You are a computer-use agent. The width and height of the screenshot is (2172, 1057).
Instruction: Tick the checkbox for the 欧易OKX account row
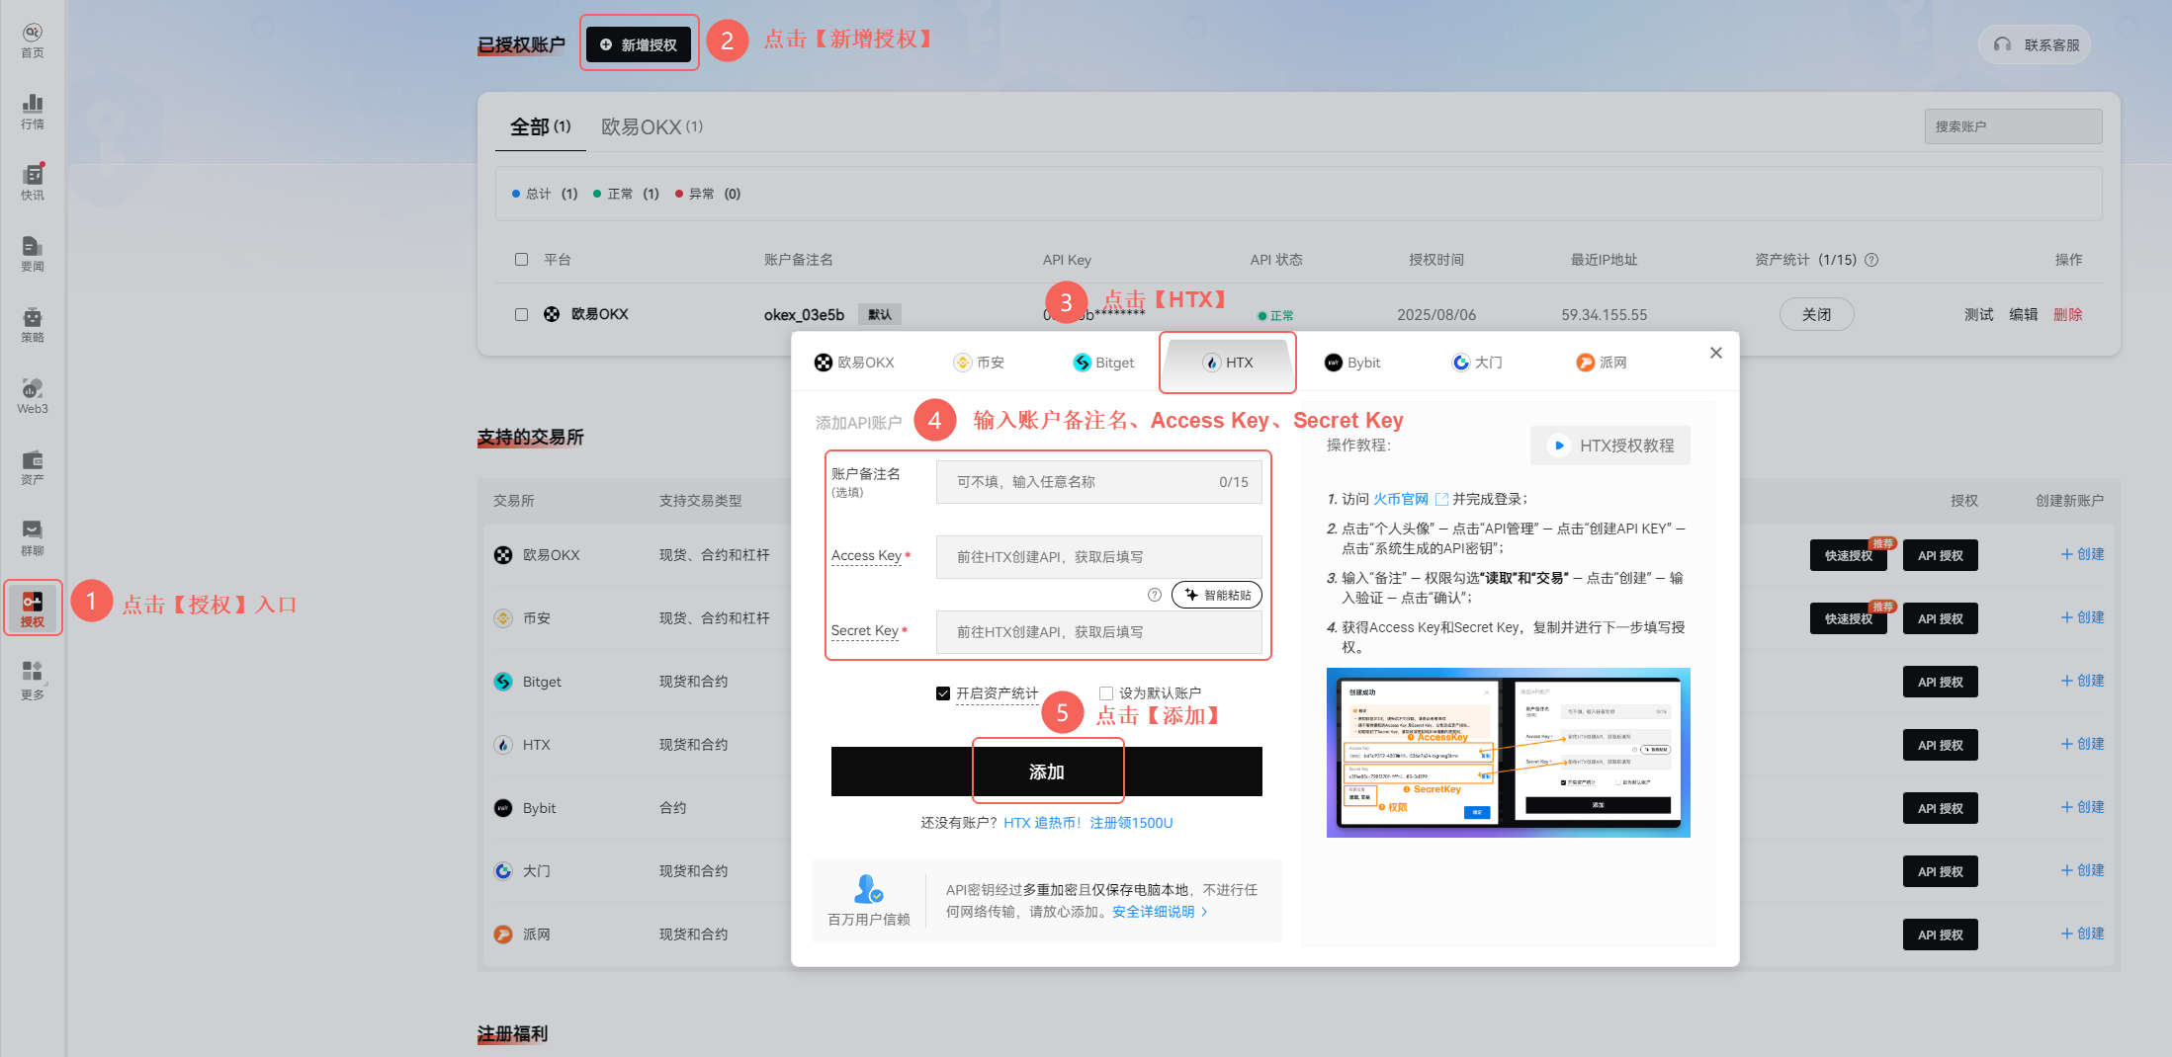point(521,315)
